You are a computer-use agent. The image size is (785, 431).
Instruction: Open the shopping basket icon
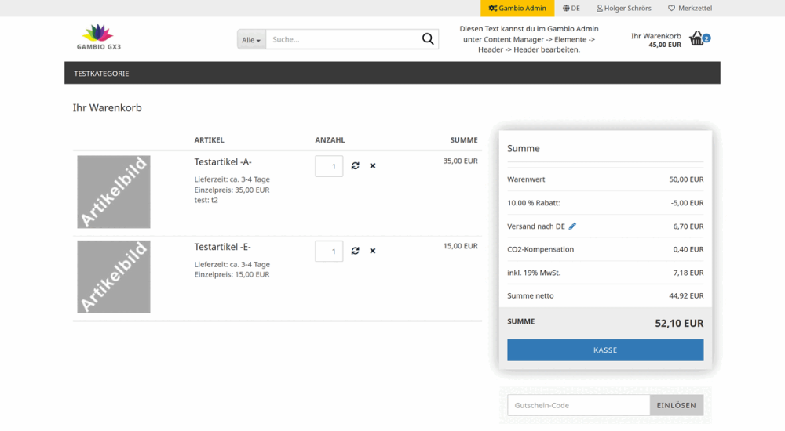[696, 38]
